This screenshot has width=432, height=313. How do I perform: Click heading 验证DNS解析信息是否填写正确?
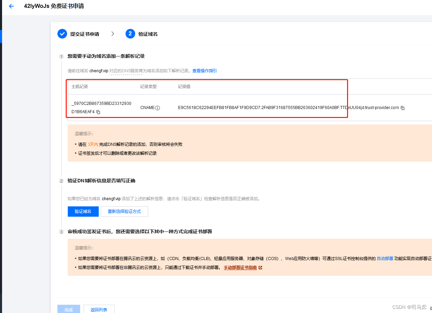point(101,181)
